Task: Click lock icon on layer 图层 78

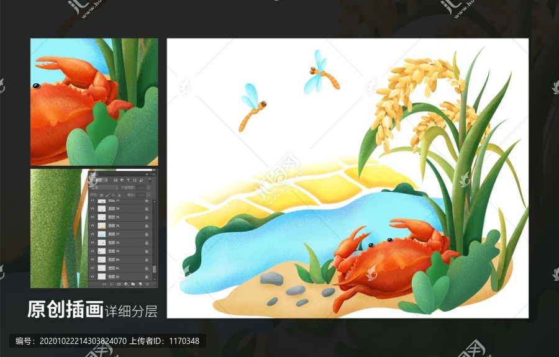Action: (x=147, y=243)
